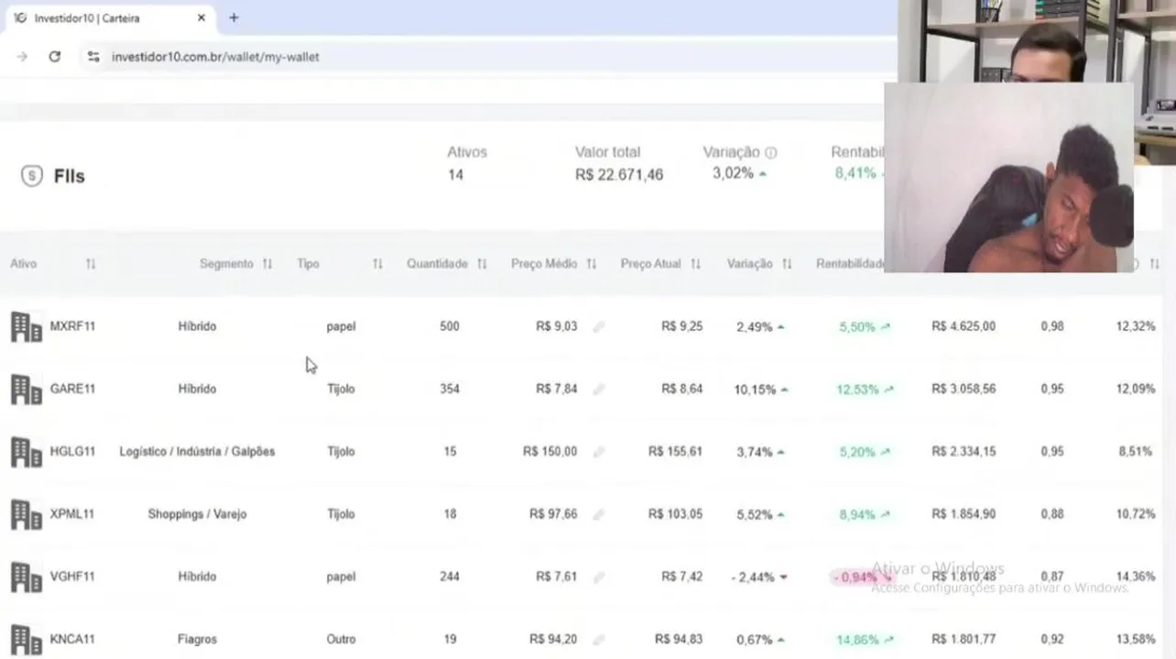The height and width of the screenshot is (659, 1176).
Task: Click the Logístico / Indústria / Galpões segment
Action: 197,452
